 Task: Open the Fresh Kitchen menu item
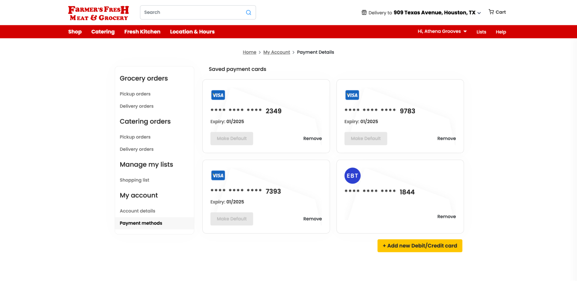[x=142, y=32]
